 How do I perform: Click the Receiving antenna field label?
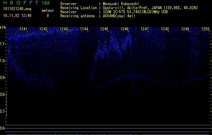pyautogui.click(x=78, y=16)
